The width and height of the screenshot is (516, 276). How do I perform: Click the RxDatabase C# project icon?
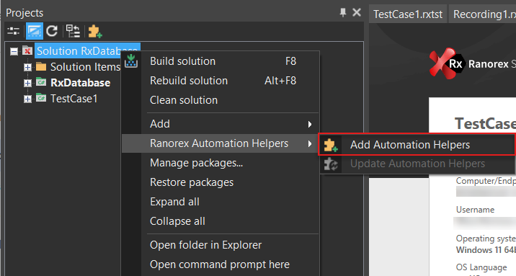[x=41, y=82]
